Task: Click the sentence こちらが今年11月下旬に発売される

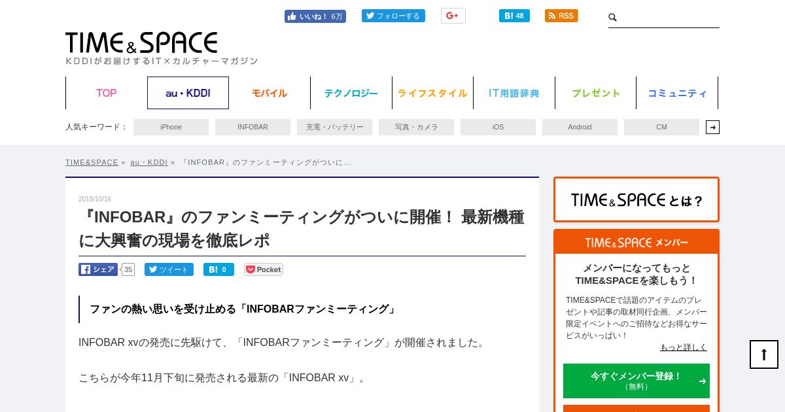Action: [224, 378]
